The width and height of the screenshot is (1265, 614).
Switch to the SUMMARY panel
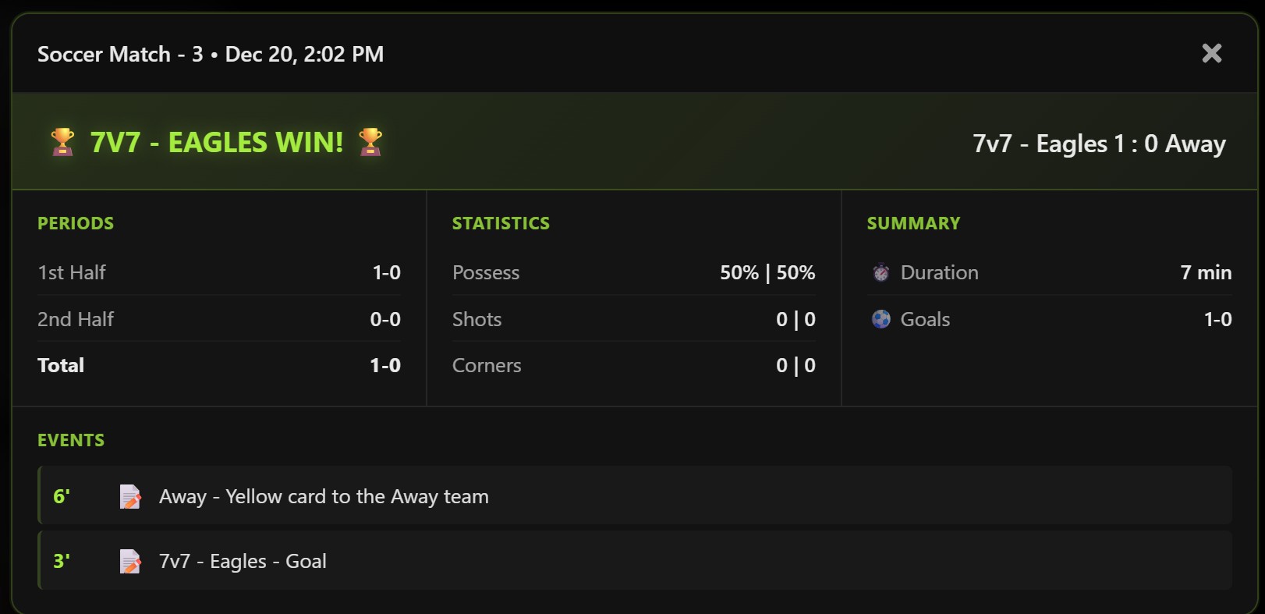(x=913, y=223)
